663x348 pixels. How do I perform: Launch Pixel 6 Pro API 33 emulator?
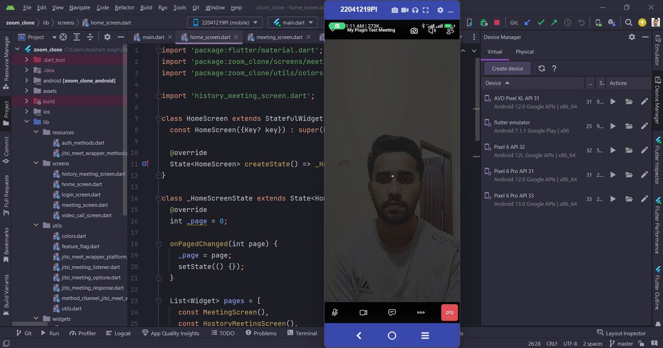[613, 199]
